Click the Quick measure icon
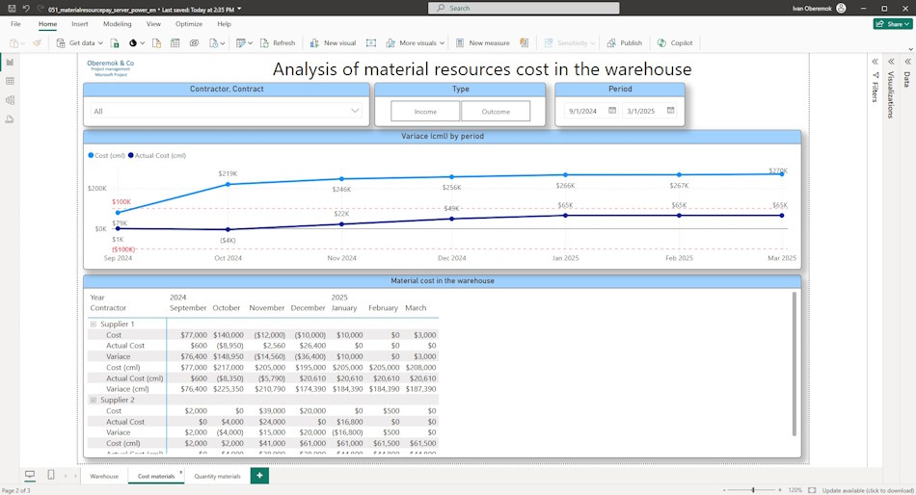Image resolution: width=916 pixels, height=495 pixels. pos(524,43)
